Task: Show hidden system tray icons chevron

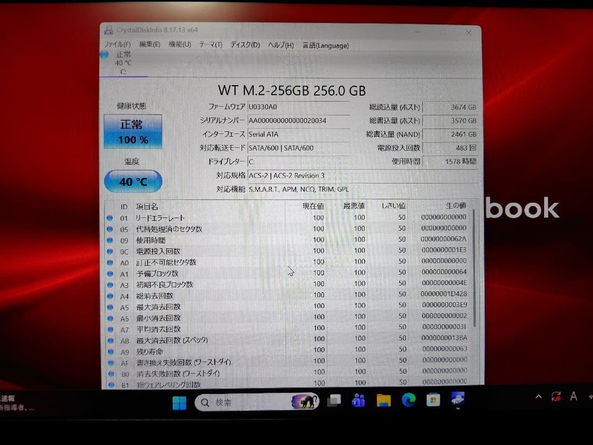Action: [x=539, y=397]
